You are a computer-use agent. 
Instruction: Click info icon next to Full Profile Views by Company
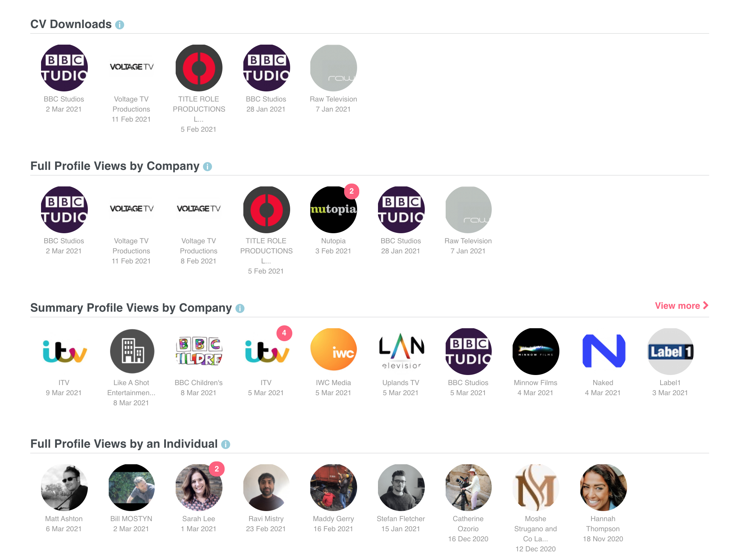tap(207, 167)
